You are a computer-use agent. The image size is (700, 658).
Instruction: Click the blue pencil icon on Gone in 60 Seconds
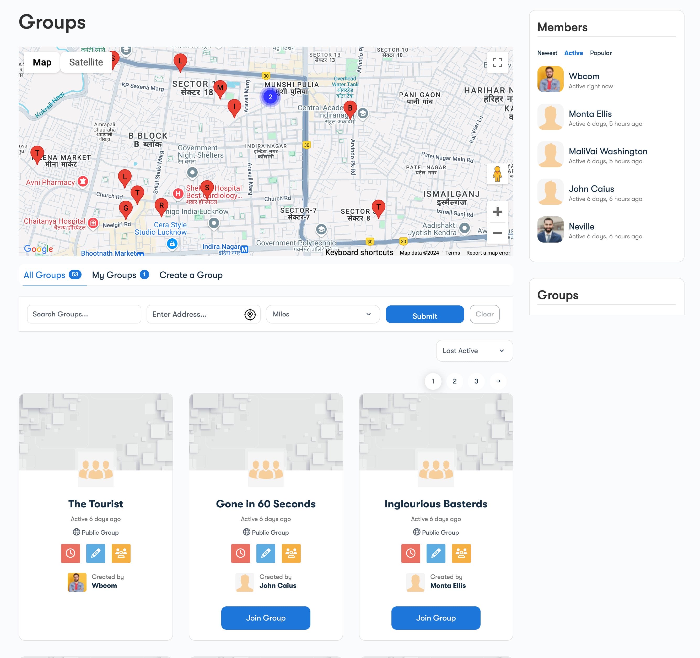click(266, 553)
